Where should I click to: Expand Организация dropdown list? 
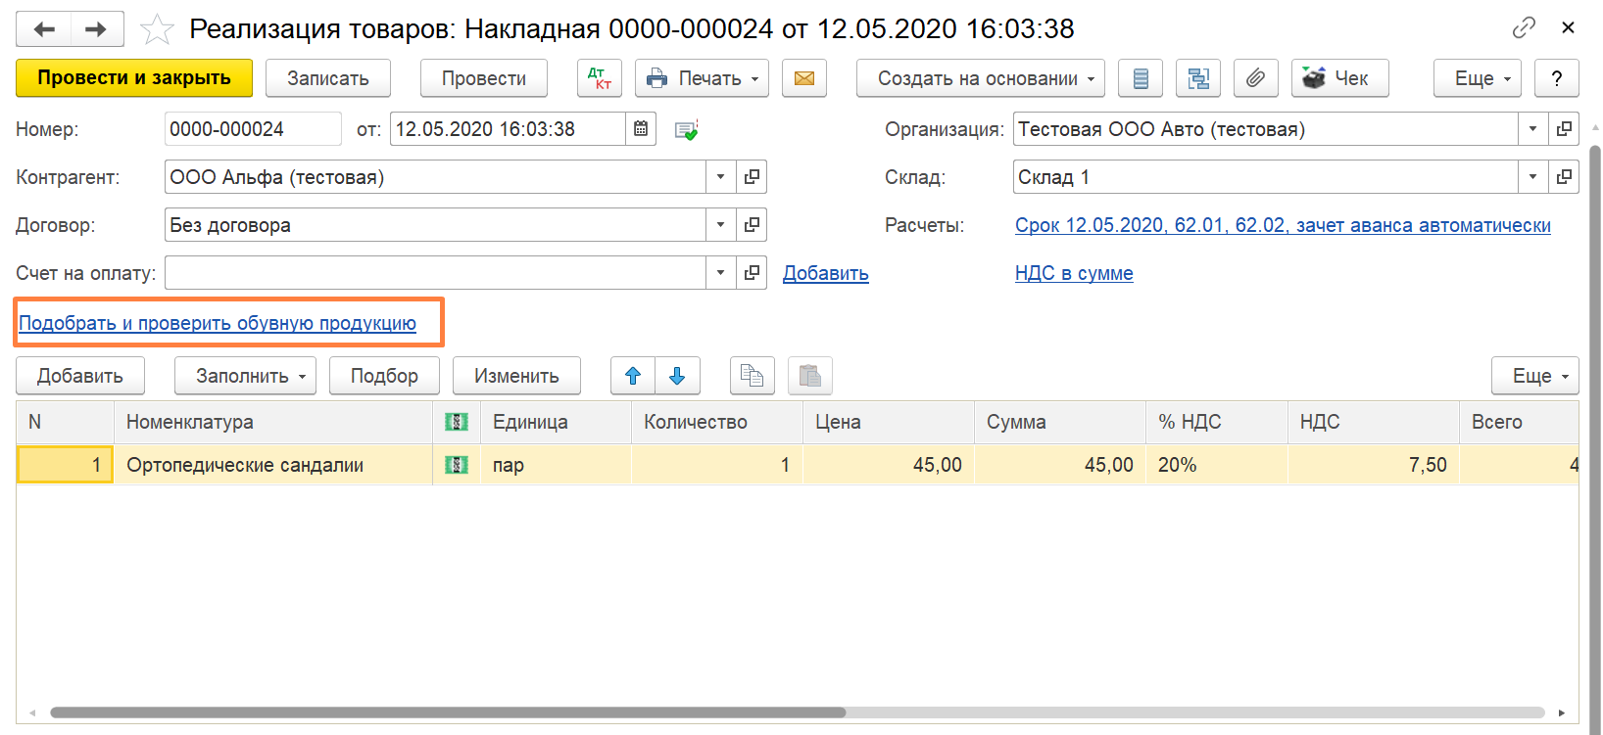(x=1532, y=129)
